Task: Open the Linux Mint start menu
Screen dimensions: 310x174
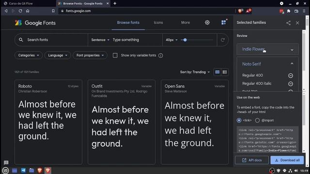Action: coord(5,171)
